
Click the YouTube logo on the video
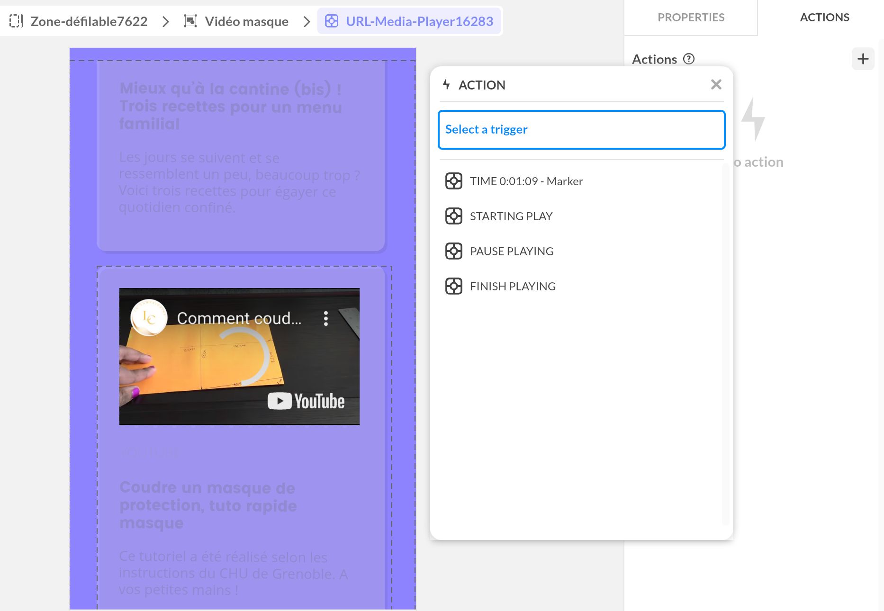click(306, 401)
